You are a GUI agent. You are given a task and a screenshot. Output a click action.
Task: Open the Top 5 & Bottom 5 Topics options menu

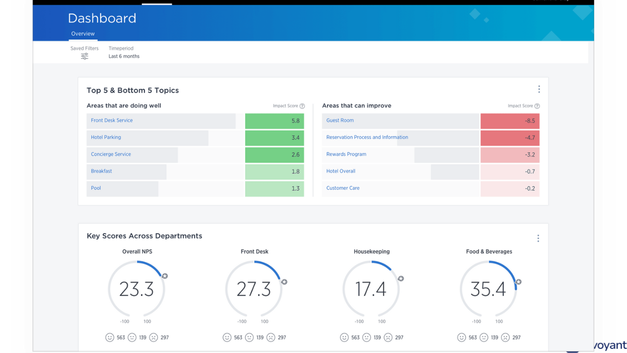point(539,89)
